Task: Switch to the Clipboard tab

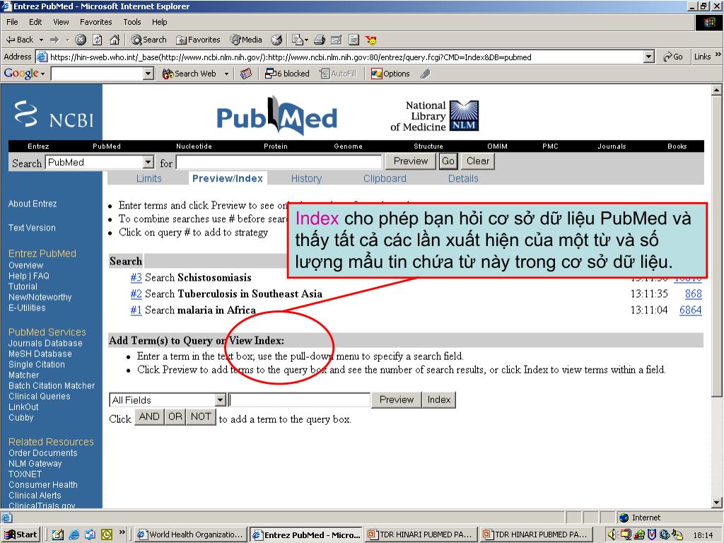Action: pos(385,178)
